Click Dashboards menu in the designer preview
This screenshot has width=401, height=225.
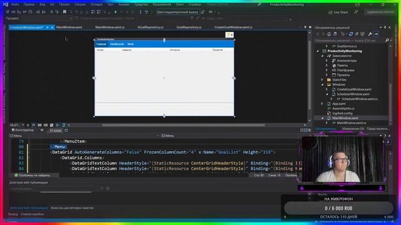(117, 44)
